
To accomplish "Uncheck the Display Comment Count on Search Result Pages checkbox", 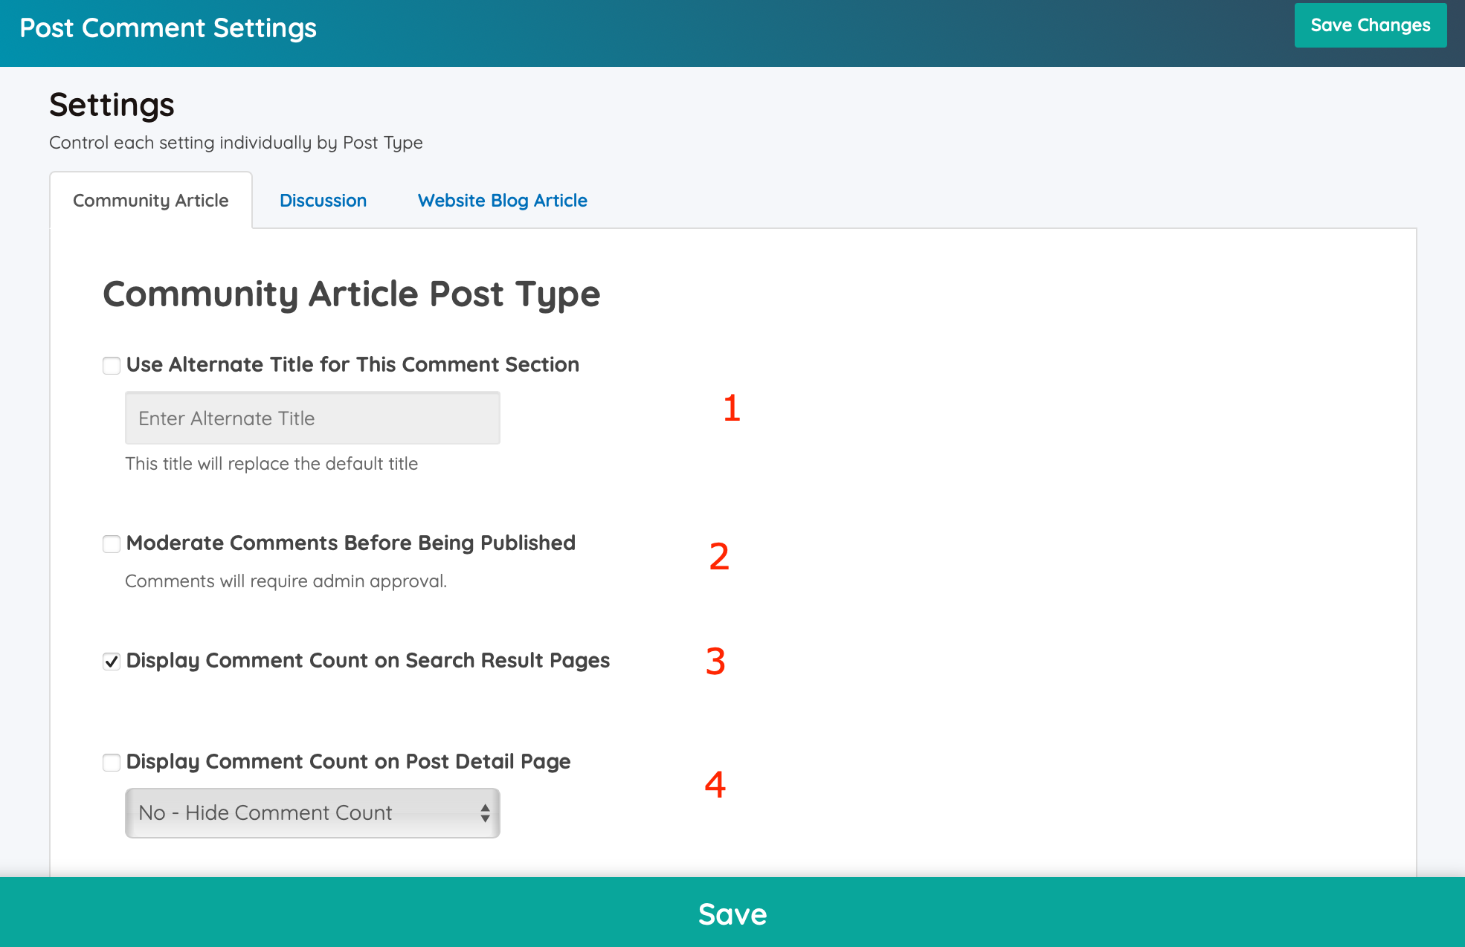I will [112, 662].
